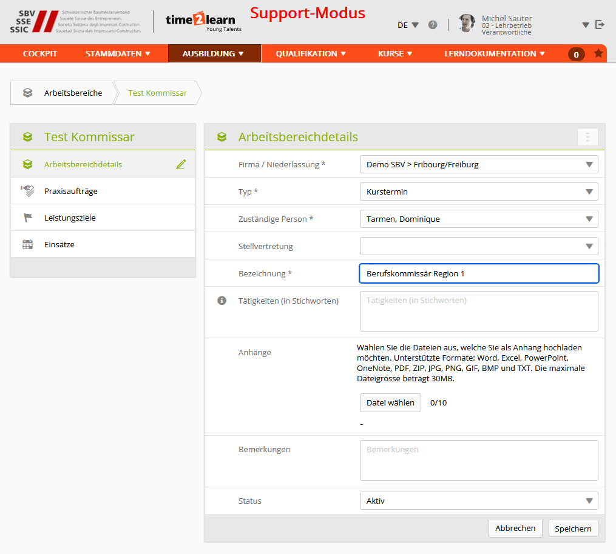Click info icon next to Tätigkeiten
616x554 pixels.
point(222,301)
